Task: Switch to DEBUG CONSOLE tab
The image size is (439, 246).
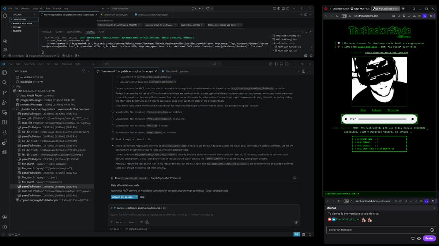Action: click(x=74, y=32)
